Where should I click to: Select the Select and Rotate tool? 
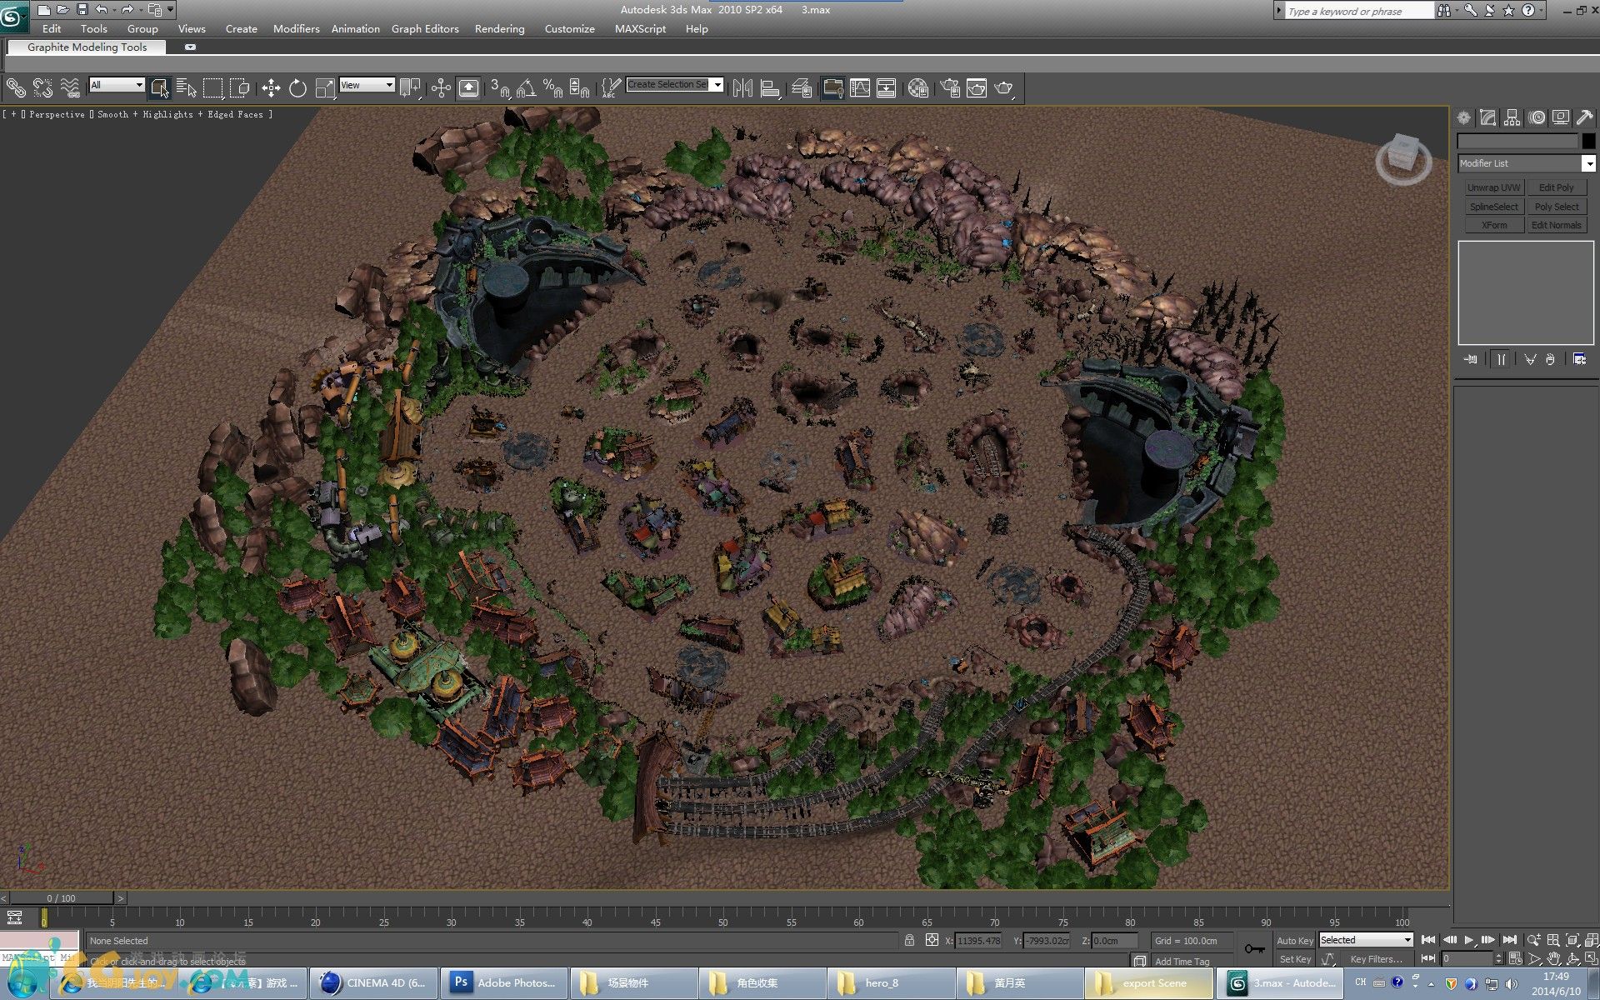(x=297, y=88)
